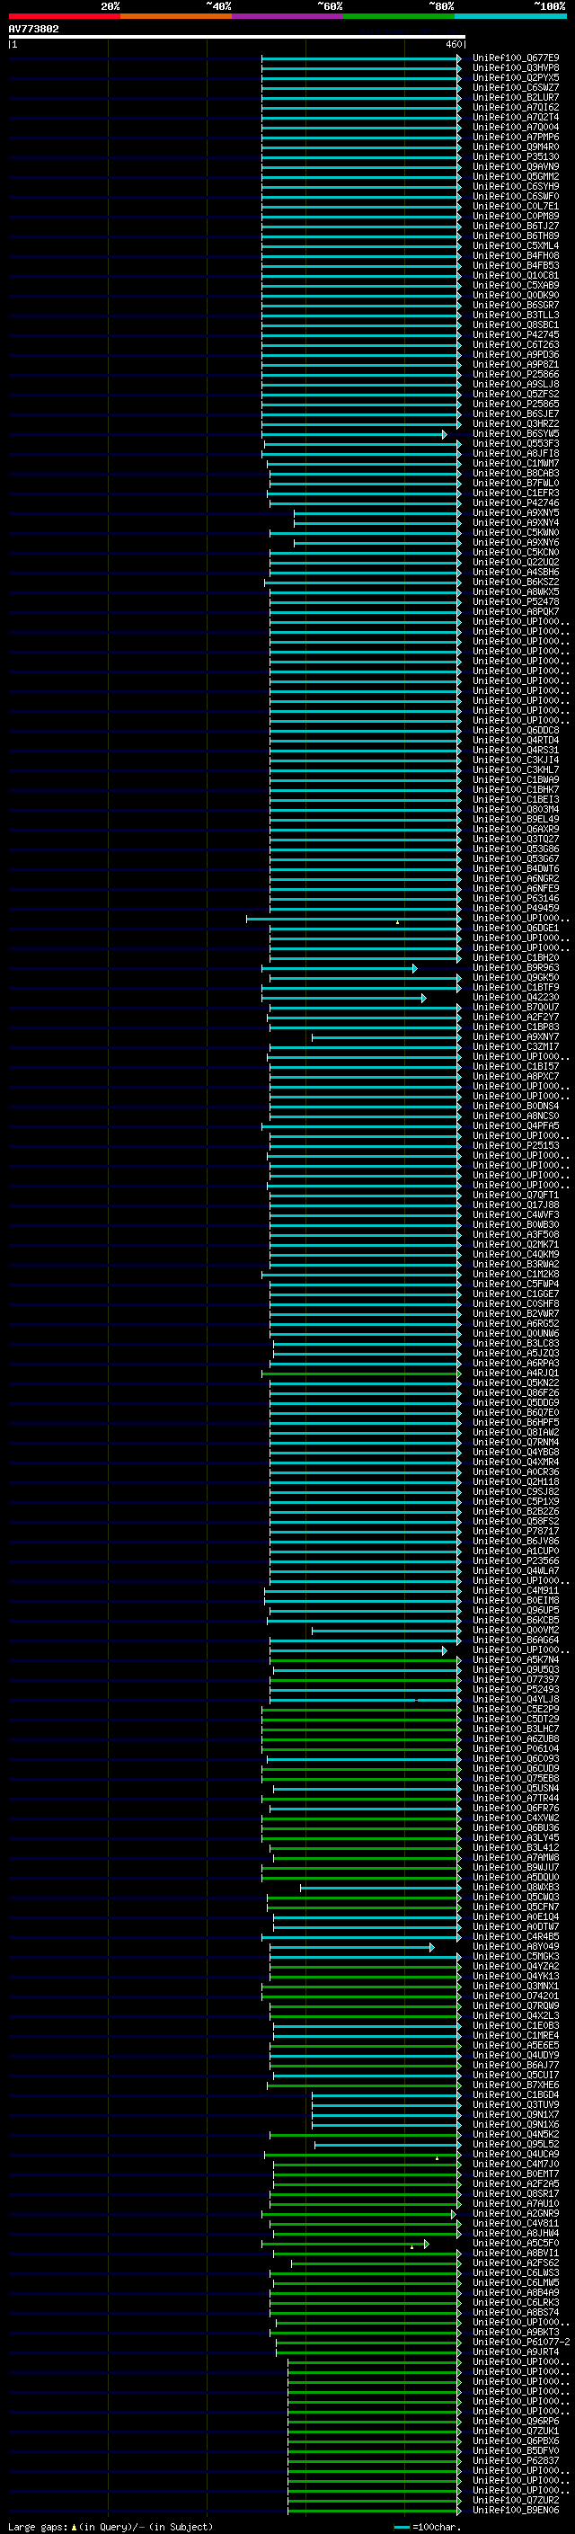
Task: Click the UniRef100_C0L7E1 label
Action: 515,207
